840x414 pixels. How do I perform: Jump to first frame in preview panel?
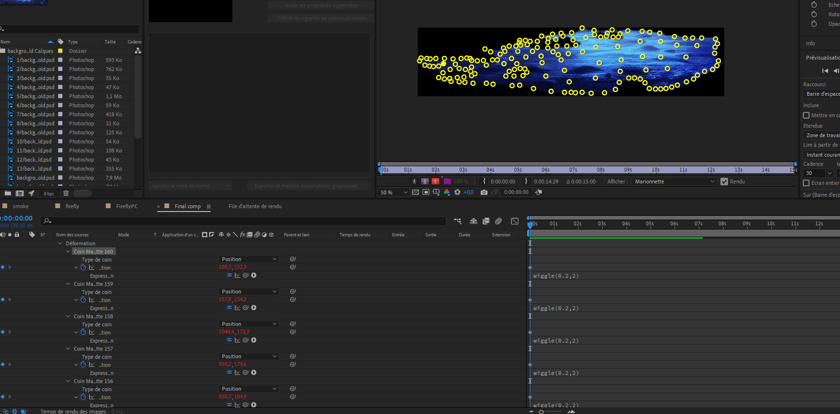point(825,71)
